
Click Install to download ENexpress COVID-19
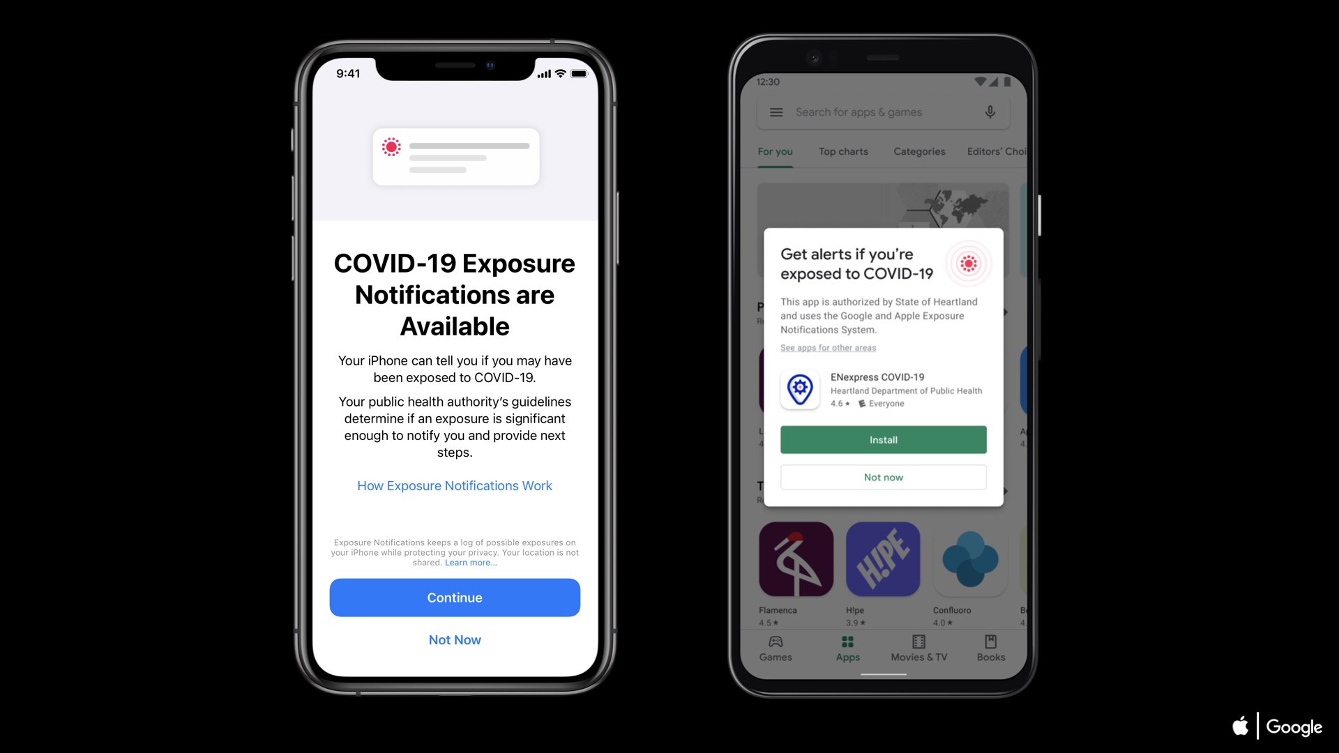[883, 439]
